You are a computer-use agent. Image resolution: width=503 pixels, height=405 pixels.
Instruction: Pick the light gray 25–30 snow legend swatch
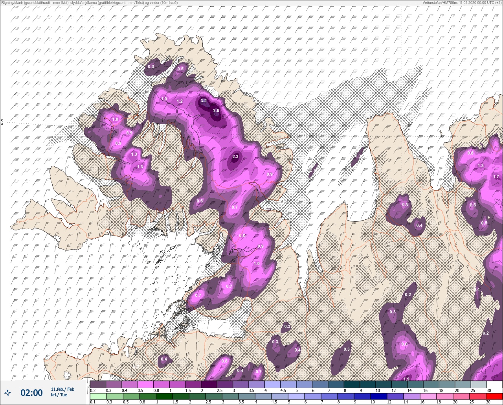click(479, 384)
